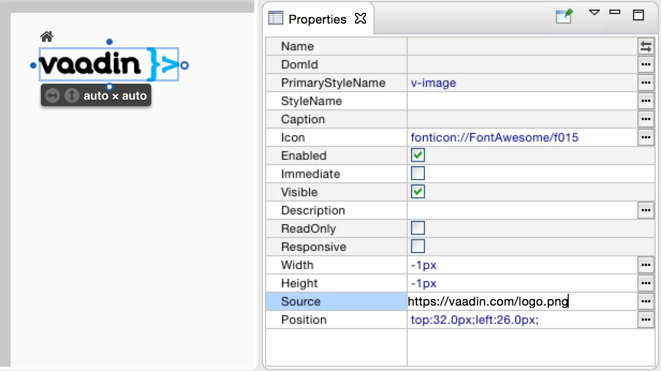Click the table icon on the Properties tab
This screenshot has height=371, width=661.
tap(275, 18)
